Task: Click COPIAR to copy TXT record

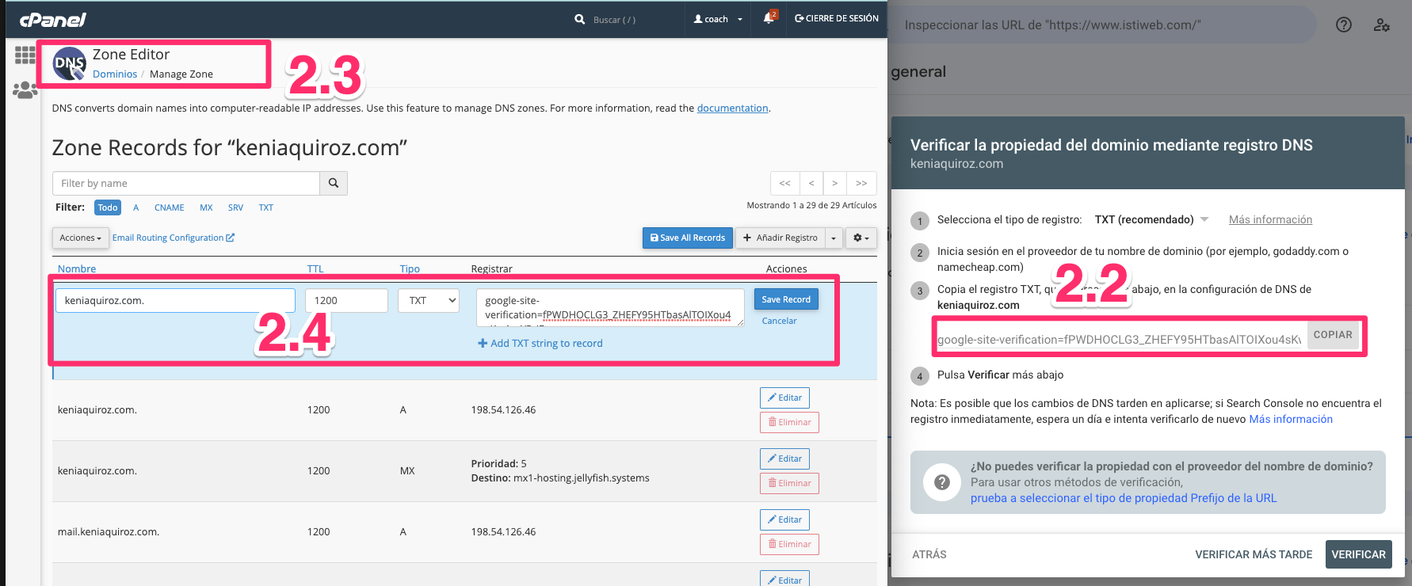Action: coord(1333,335)
